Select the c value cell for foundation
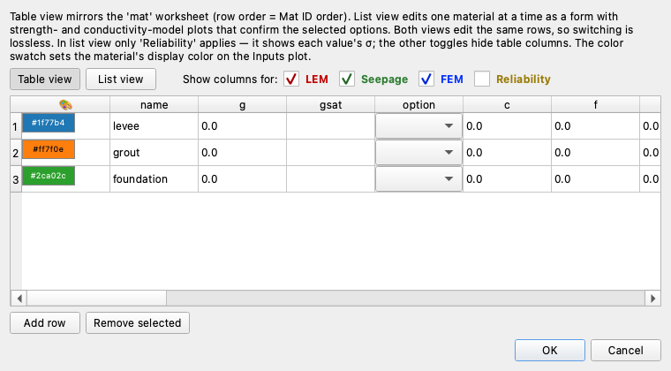Image resolution: width=671 pixels, height=371 pixels. (x=507, y=179)
